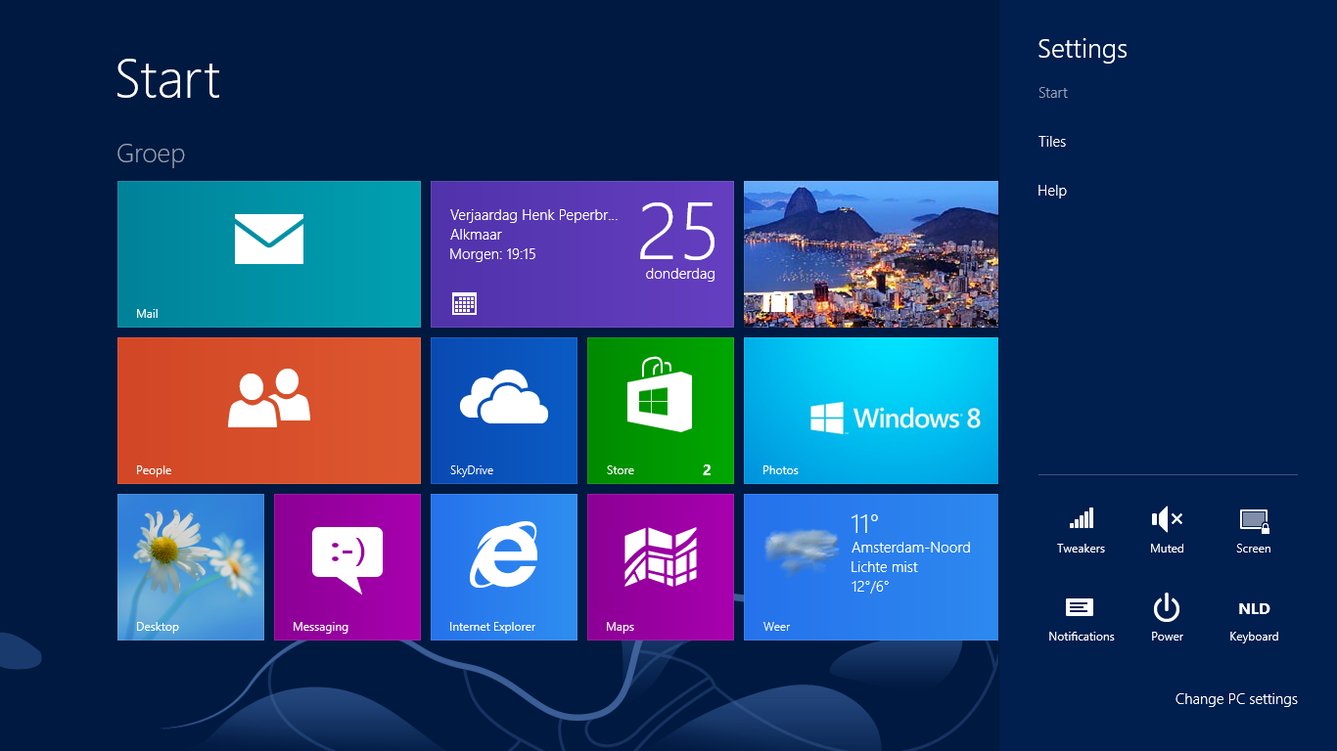1337x751 pixels.
Task: Click the Store tile update count 2
Action: [707, 470]
